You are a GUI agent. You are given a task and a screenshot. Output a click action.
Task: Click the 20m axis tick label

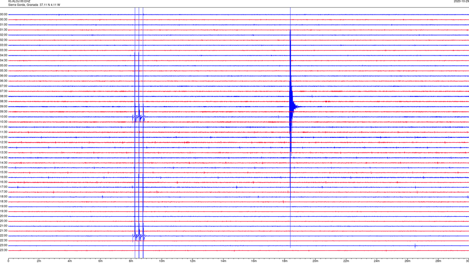(315, 261)
